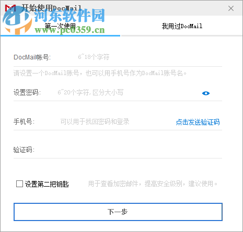Enable 设置第二把钥匙 checkbox
Viewport: 243px width, 232px height.
[x=19, y=184]
